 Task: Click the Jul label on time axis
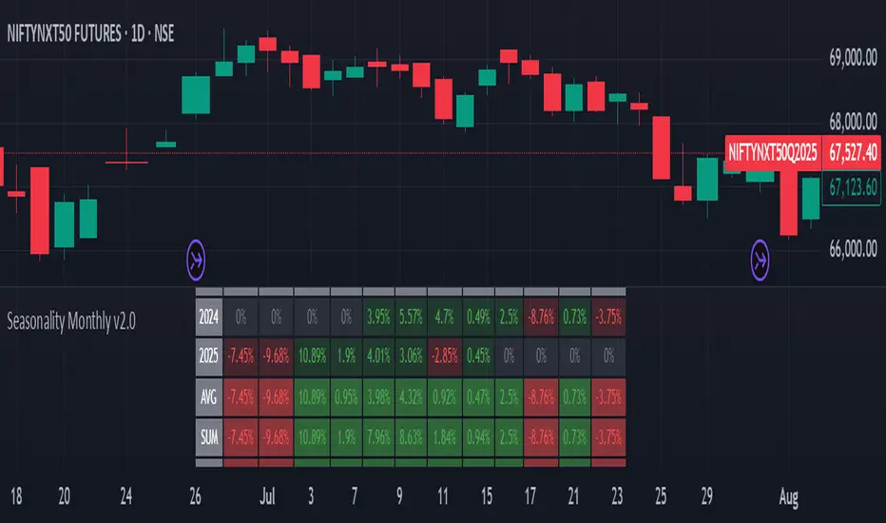pyautogui.click(x=263, y=496)
